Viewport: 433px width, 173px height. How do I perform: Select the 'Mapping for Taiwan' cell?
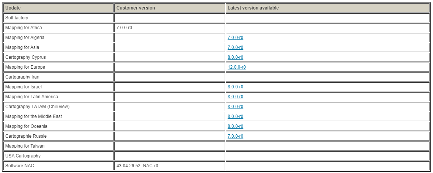59,146
